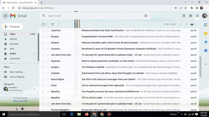Click the Chrome address bar

click(x=96, y=8)
